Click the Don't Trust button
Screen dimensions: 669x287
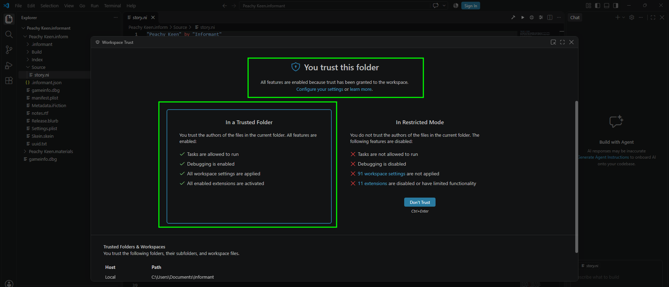[420, 202]
